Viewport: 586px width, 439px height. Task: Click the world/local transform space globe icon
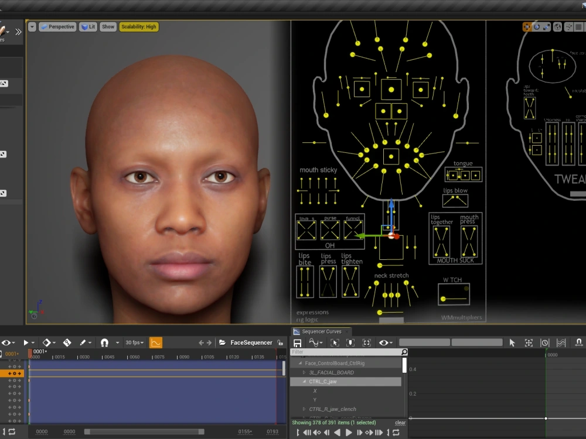[x=557, y=26]
